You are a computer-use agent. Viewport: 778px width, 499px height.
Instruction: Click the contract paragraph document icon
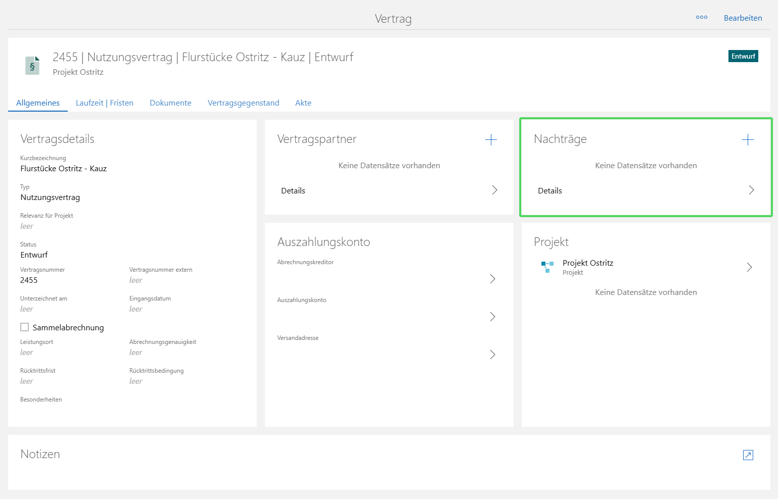(32, 66)
